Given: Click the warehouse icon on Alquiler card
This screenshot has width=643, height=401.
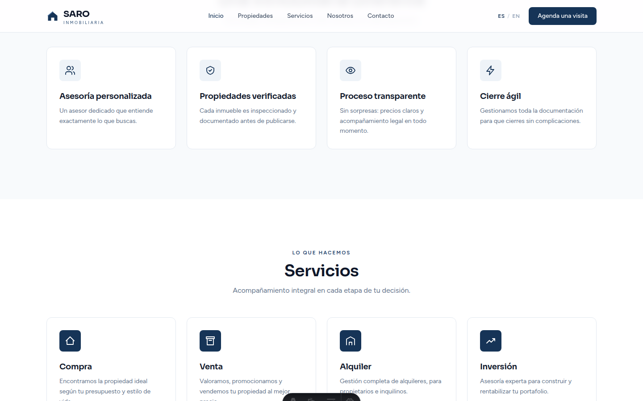Looking at the screenshot, I should click(351, 341).
